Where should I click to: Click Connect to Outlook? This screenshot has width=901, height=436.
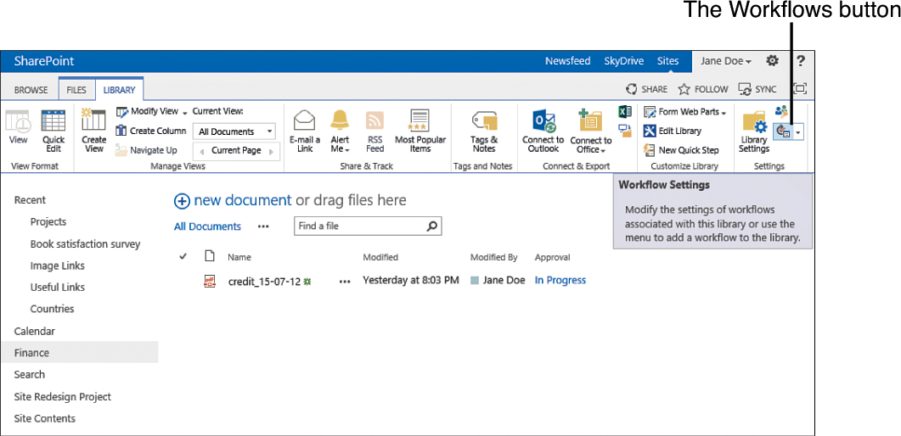543,131
